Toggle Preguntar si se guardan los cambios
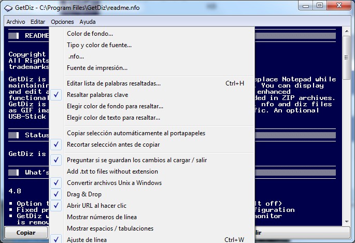The height and width of the screenshot is (243, 355). (152, 160)
